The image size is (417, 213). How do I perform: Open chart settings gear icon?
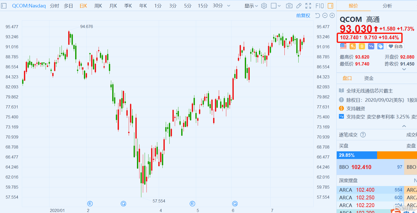[x=264, y=6]
